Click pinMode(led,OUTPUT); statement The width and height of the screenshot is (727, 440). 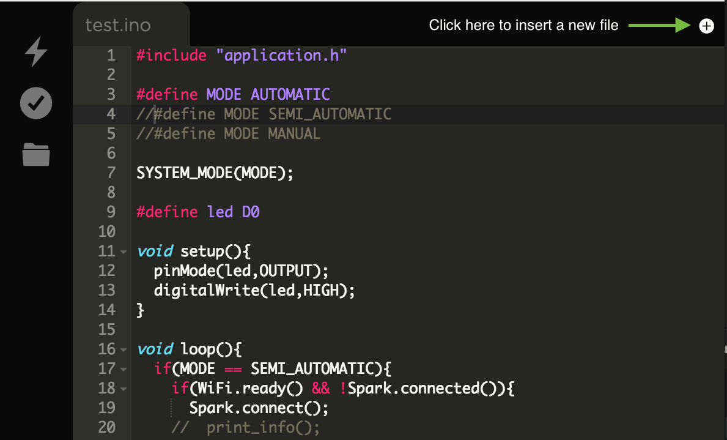coord(241,271)
